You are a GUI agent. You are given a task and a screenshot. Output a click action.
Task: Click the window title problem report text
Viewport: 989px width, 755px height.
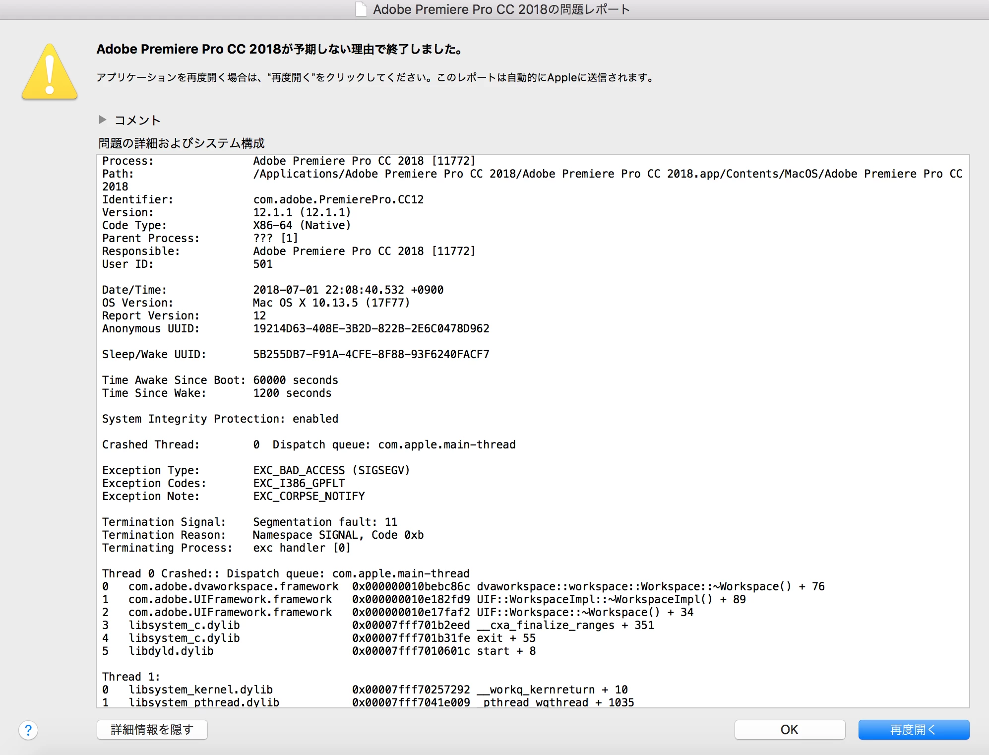pyautogui.click(x=501, y=9)
